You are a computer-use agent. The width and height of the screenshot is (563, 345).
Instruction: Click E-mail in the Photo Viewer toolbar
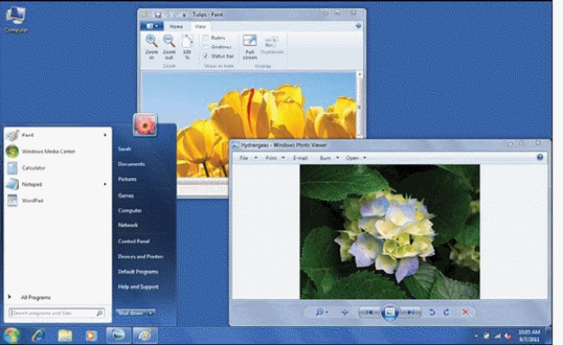pos(300,158)
